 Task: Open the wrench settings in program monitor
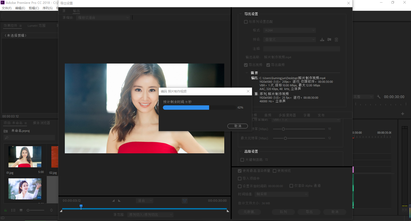click(379, 97)
